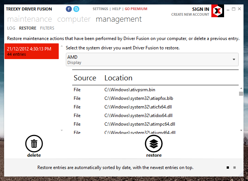Open the Facebook page icon
The height and width of the screenshot is (181, 248).
click(69, 9)
